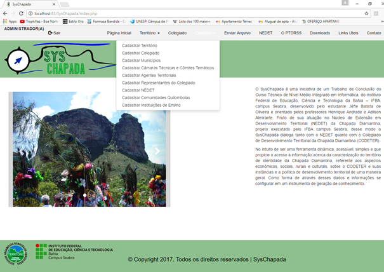The height and width of the screenshot is (272, 384).
Task: Click the Sair logout icon
Action: point(50,32)
